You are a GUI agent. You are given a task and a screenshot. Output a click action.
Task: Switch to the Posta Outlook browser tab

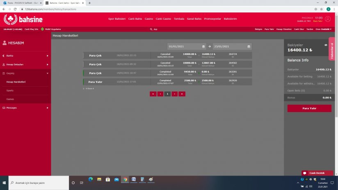22,3
